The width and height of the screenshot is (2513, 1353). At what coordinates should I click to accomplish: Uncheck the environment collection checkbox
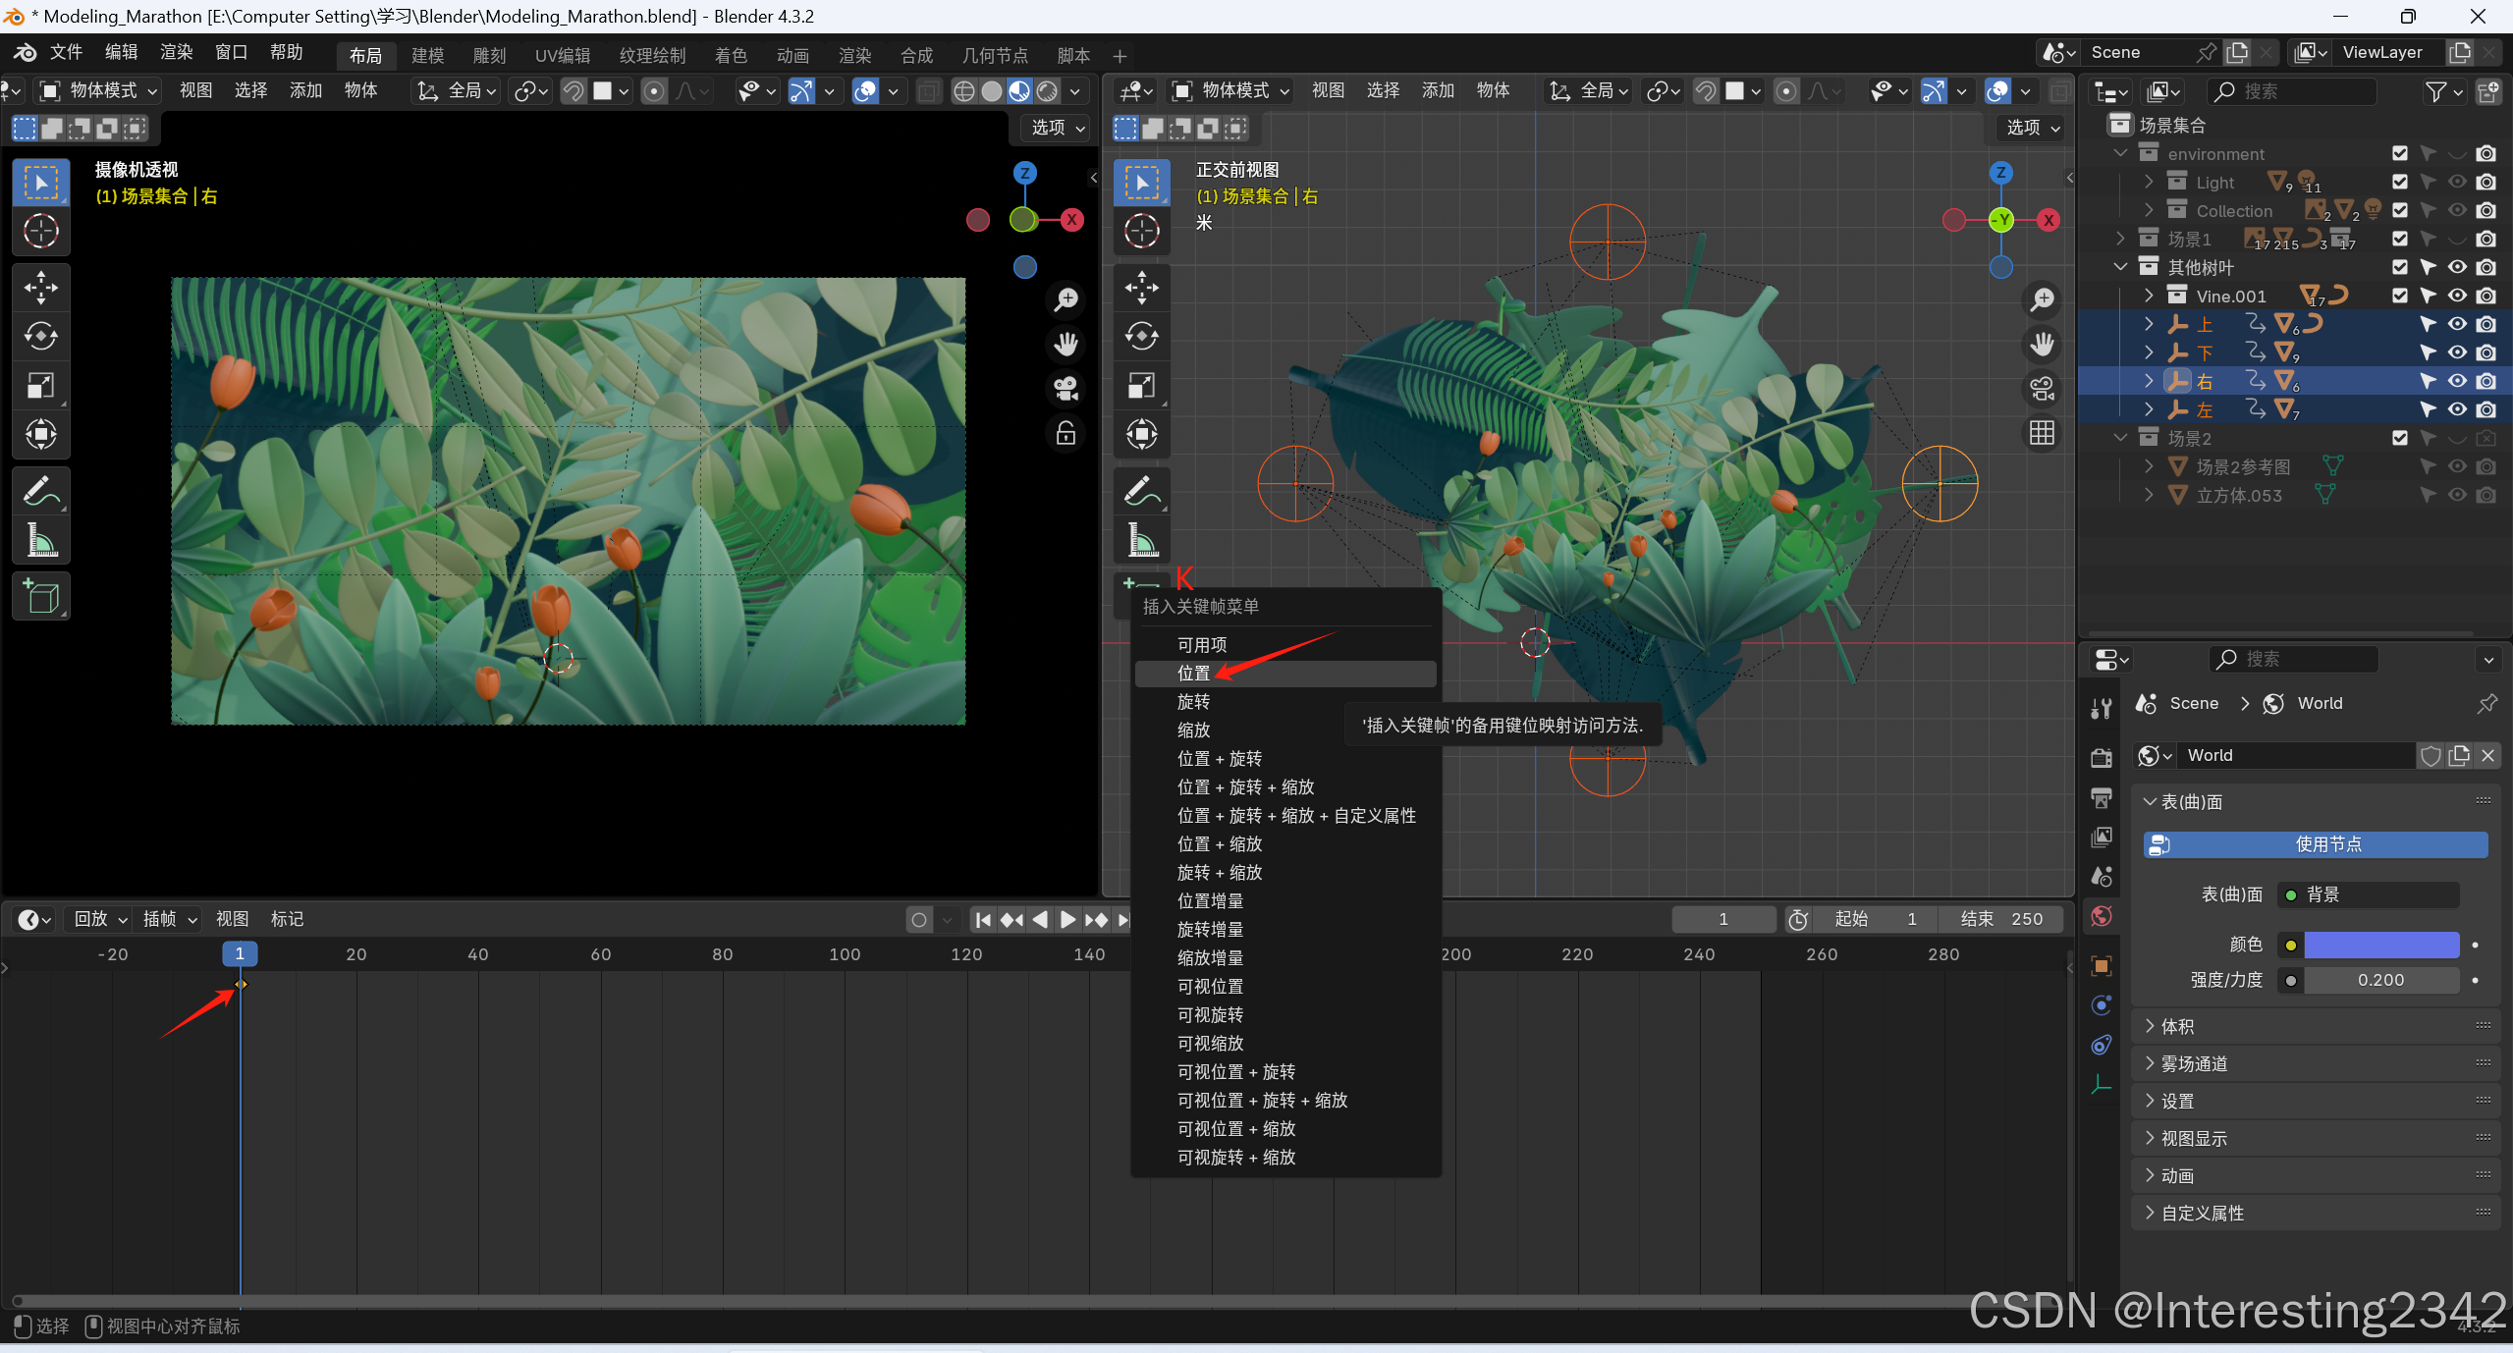pos(2399,153)
